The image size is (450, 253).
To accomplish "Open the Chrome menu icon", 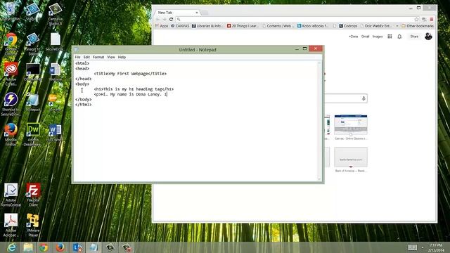I will tap(431, 19).
